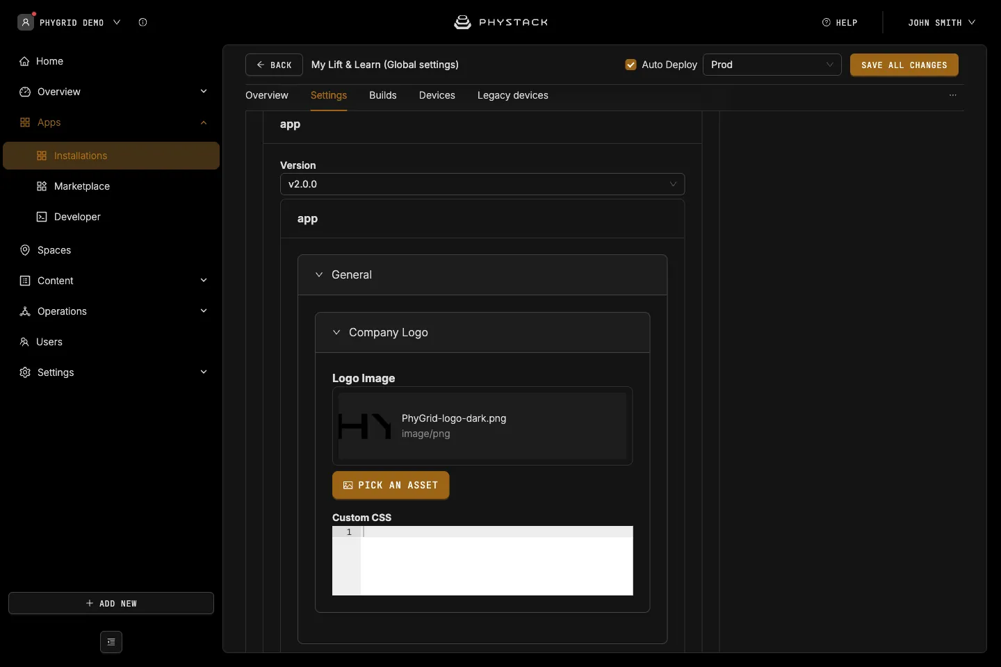Switch to the Builds tab
The height and width of the screenshot is (667, 1001).
(383, 95)
